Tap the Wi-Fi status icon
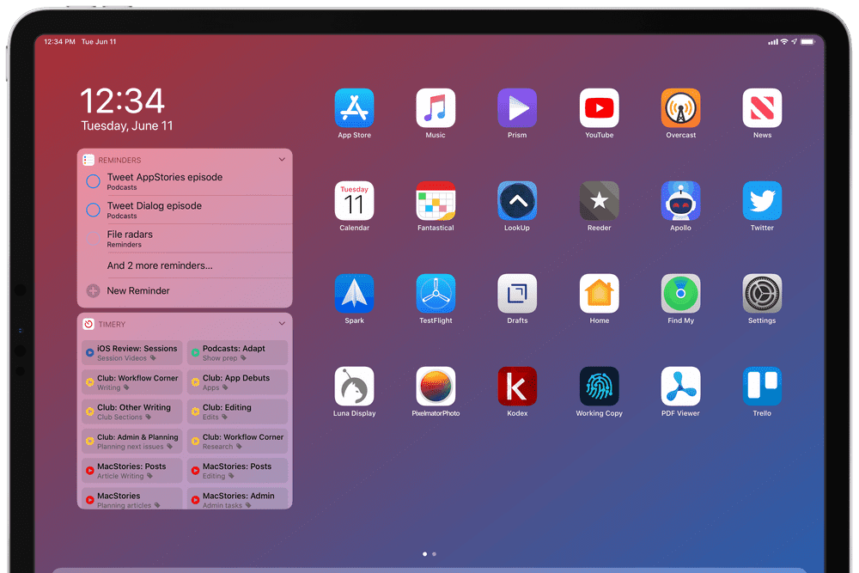This screenshot has width=859, height=573. pos(784,41)
